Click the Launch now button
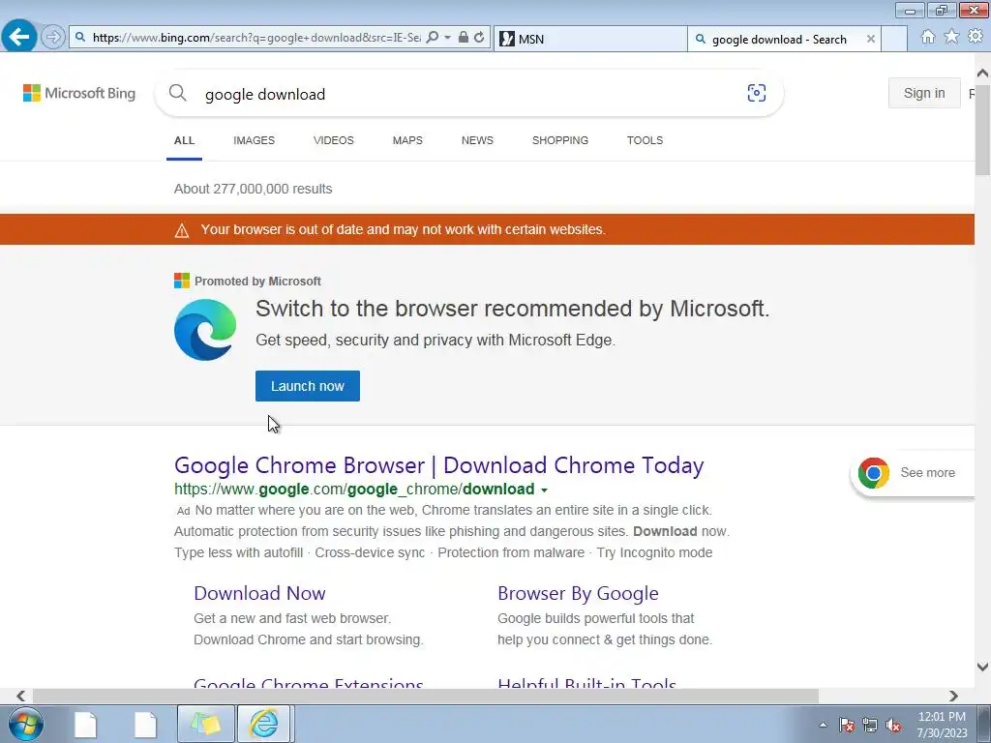Image resolution: width=991 pixels, height=743 pixels. (x=308, y=386)
